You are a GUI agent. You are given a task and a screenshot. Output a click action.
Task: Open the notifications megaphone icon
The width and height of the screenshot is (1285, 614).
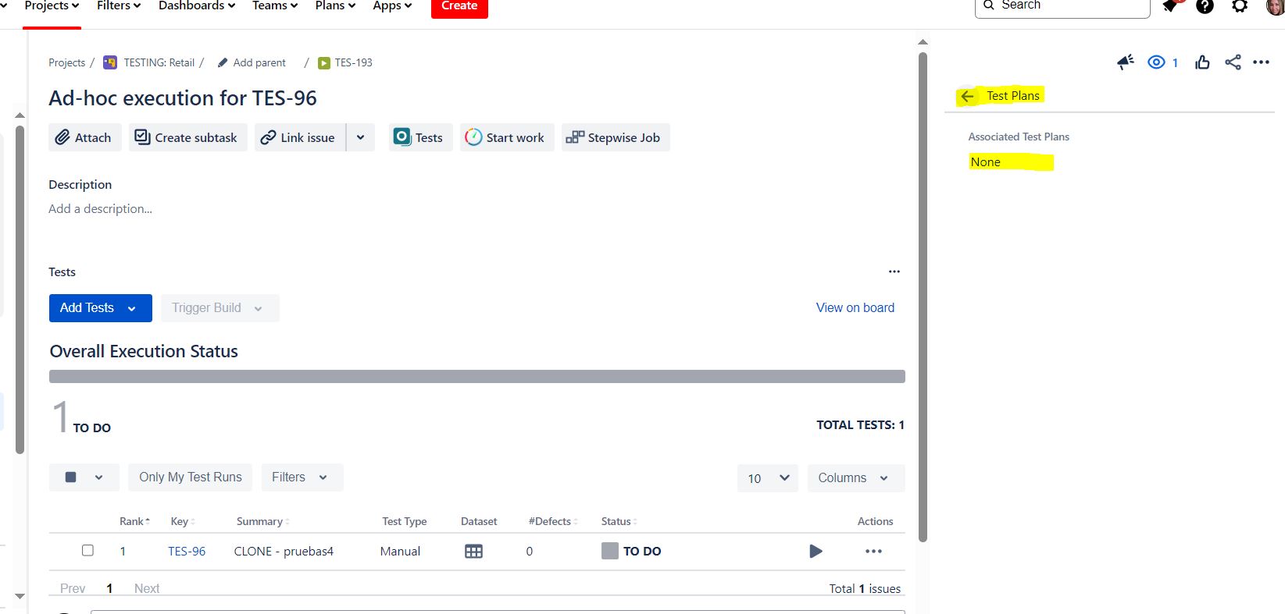point(1125,62)
